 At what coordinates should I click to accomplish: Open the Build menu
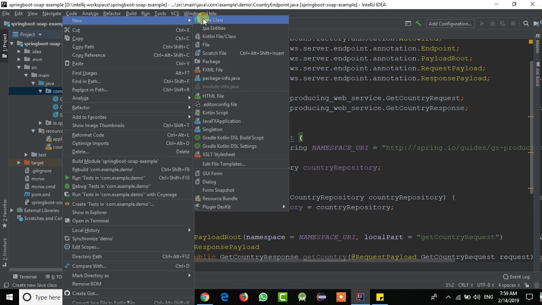(x=131, y=14)
